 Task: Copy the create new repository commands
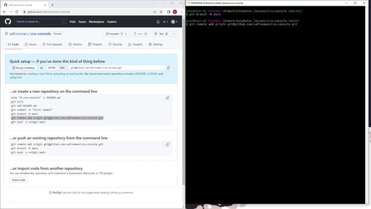click(x=168, y=98)
